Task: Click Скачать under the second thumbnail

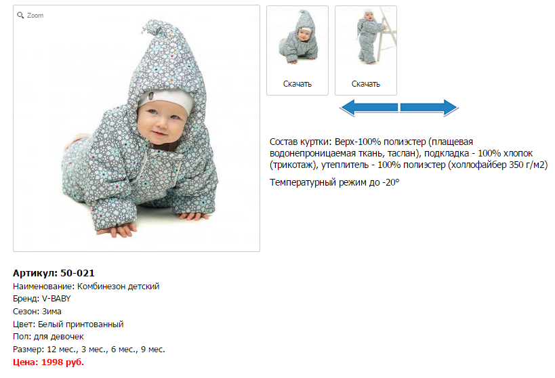Action: tap(366, 84)
